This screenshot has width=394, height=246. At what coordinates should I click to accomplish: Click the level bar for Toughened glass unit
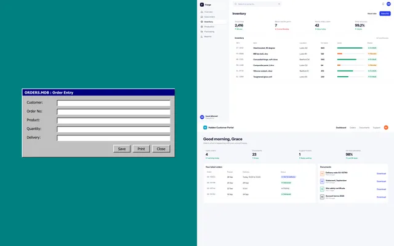tap(351, 77)
